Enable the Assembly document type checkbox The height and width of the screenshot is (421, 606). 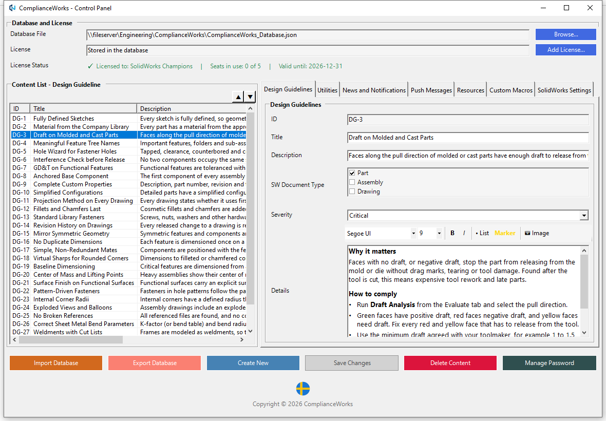point(352,182)
